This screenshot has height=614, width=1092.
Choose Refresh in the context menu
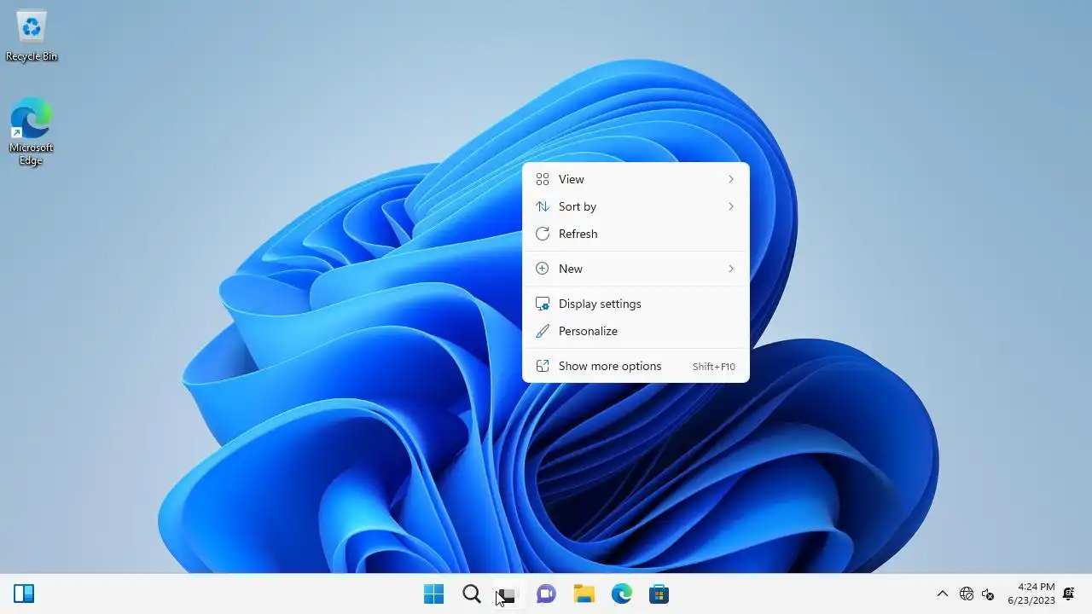coord(636,234)
